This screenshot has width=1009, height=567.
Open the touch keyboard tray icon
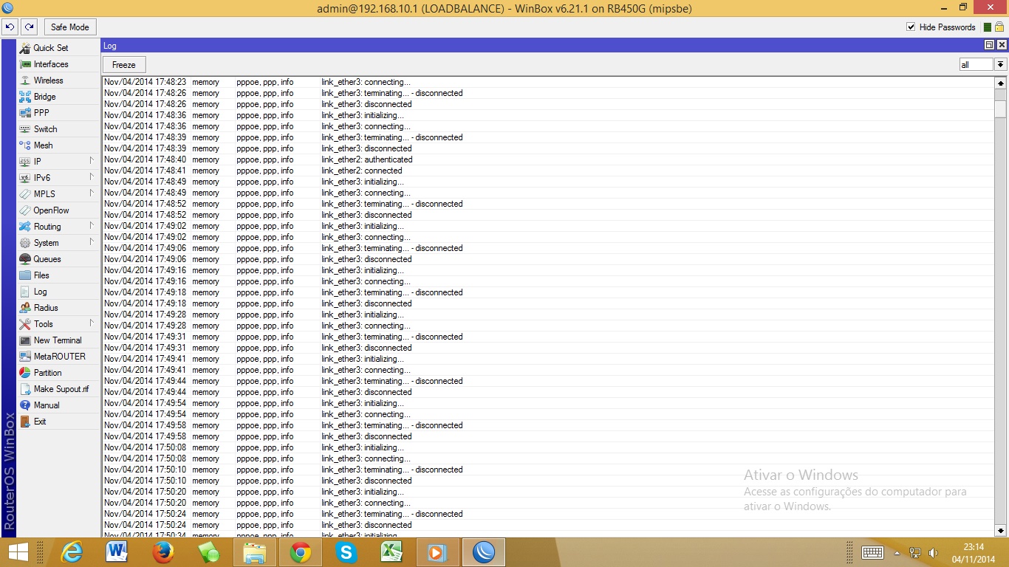click(873, 552)
